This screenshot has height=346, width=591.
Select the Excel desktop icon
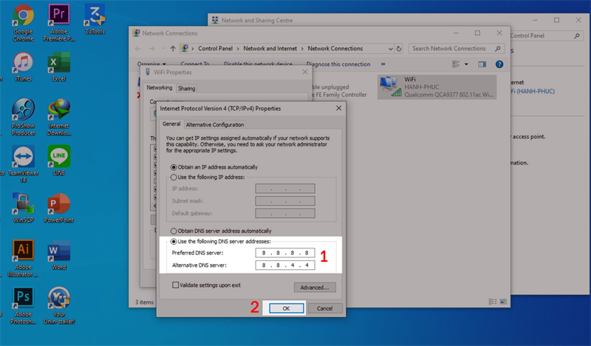coord(59,67)
